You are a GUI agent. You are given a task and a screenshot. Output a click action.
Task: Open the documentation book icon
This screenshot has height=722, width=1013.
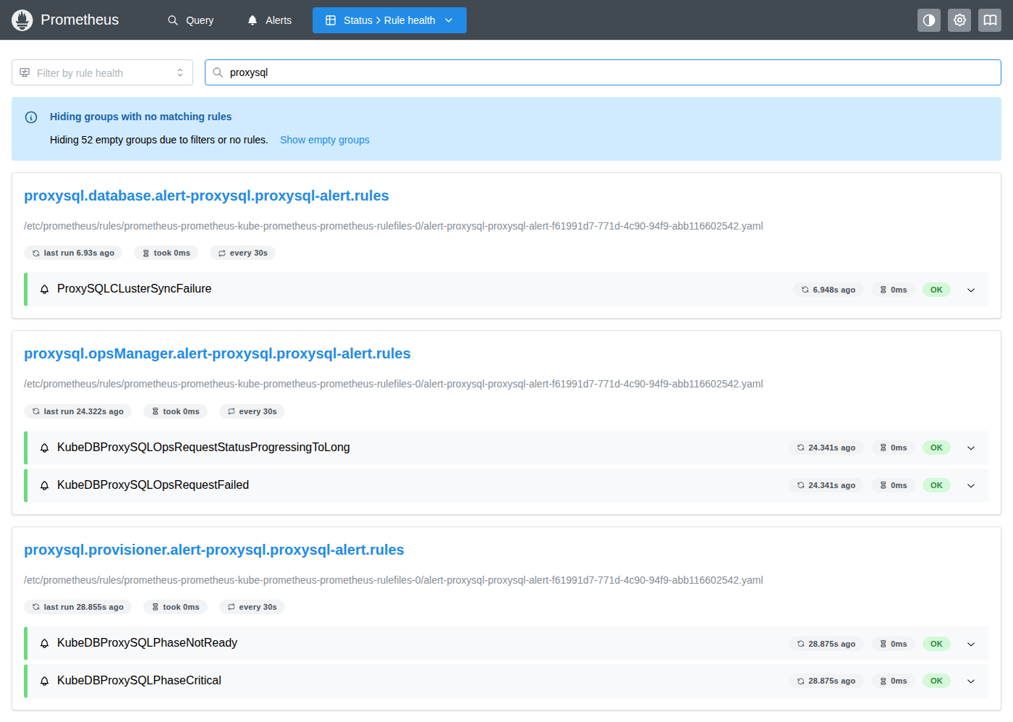pos(990,20)
